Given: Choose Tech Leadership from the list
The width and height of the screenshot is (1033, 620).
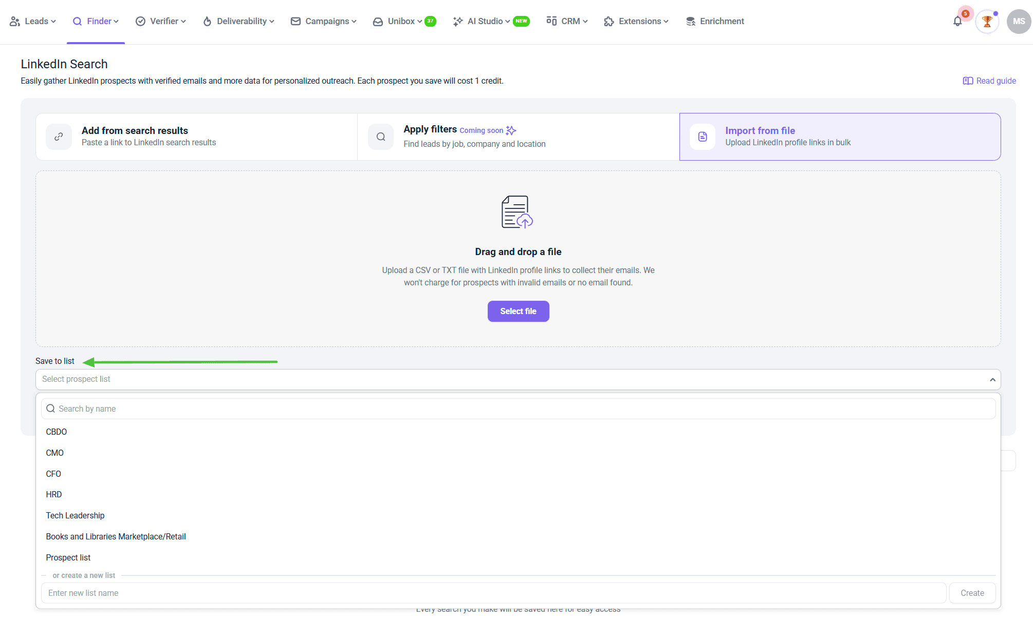Looking at the screenshot, I should [75, 515].
